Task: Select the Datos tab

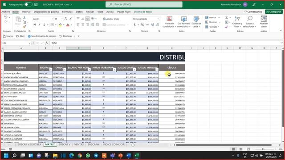Action: pyautogui.click(x=79, y=12)
